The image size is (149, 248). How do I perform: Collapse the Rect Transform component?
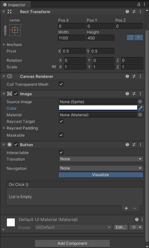(x=4, y=12)
